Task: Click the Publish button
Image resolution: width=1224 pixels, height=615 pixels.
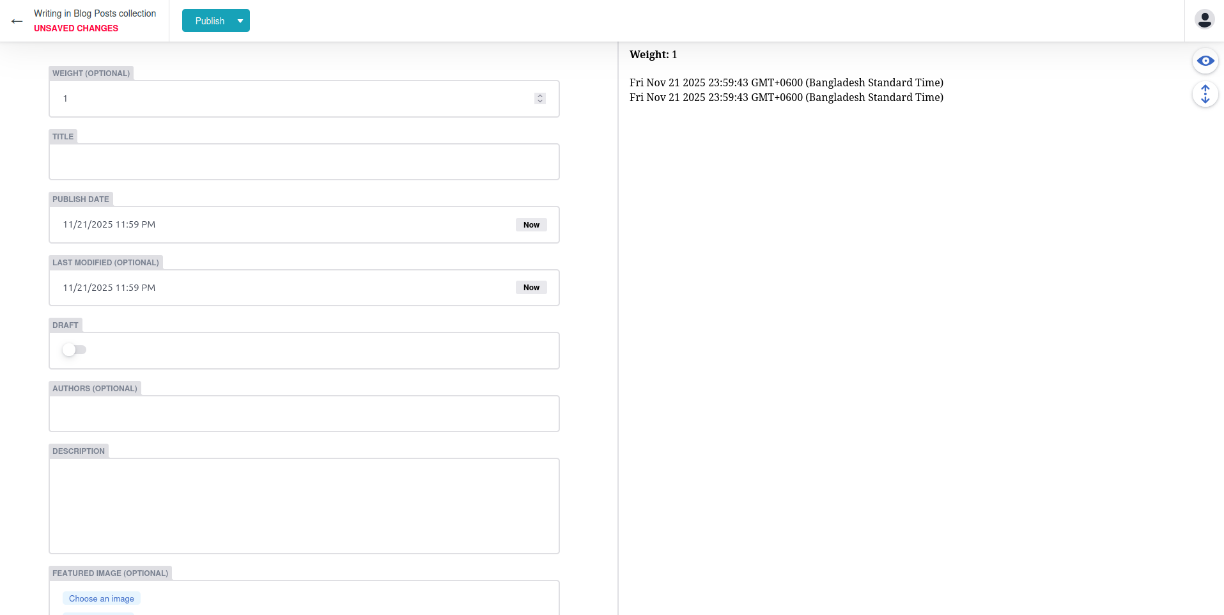Action: coord(209,21)
